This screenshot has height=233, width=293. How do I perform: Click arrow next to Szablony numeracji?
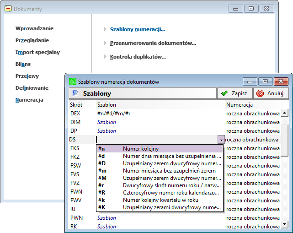point(105,29)
